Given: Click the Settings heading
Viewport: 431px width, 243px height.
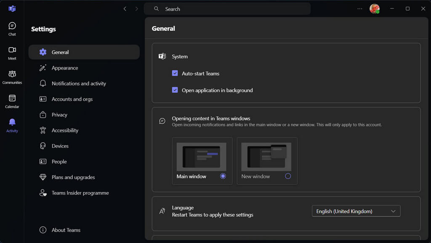Looking at the screenshot, I should pyautogui.click(x=43, y=29).
